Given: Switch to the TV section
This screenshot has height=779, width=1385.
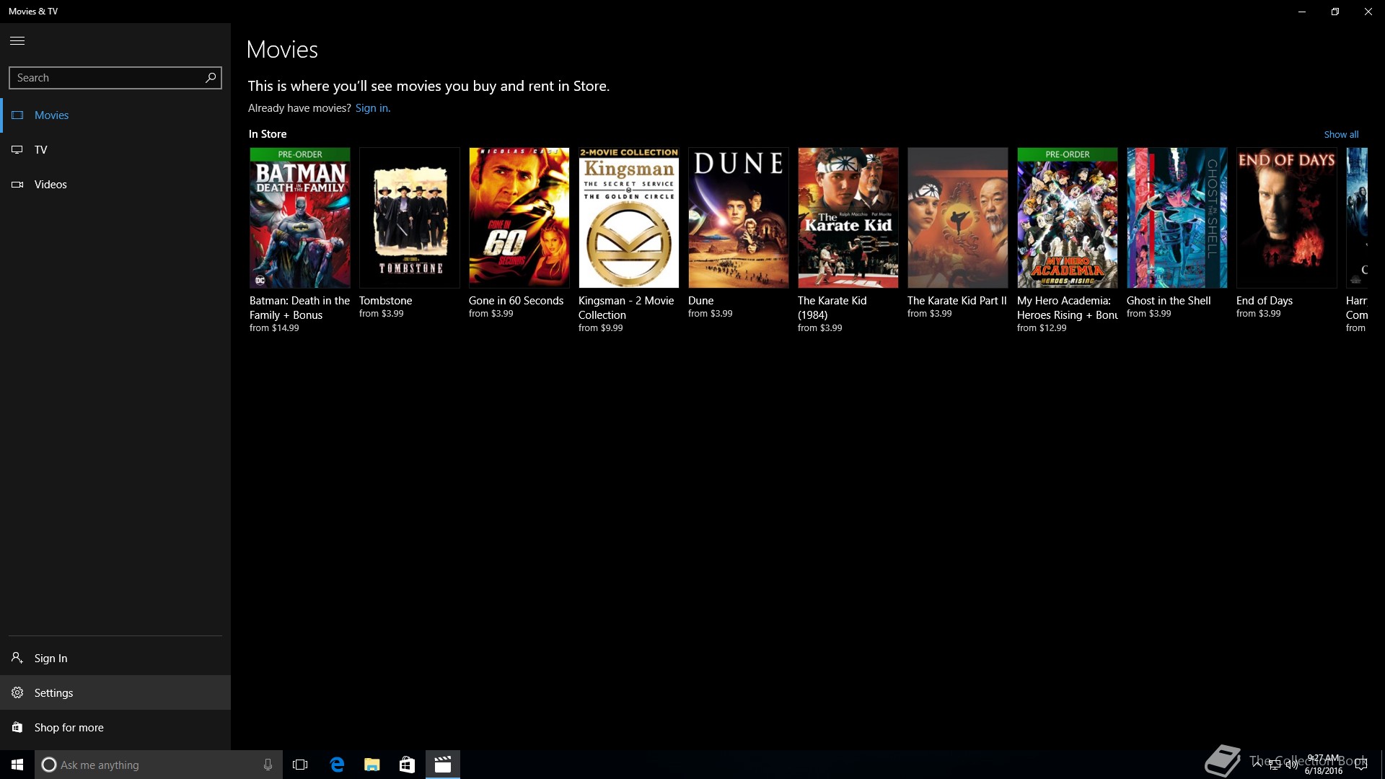Looking at the screenshot, I should point(40,150).
